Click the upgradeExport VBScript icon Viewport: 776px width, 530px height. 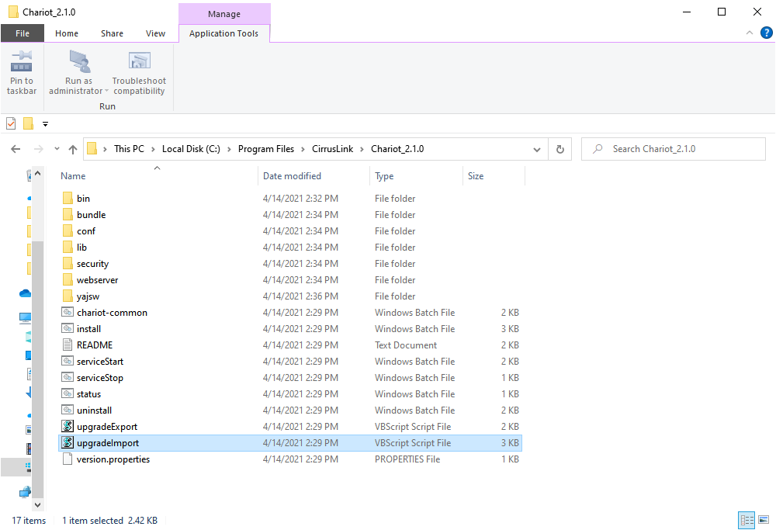point(68,427)
